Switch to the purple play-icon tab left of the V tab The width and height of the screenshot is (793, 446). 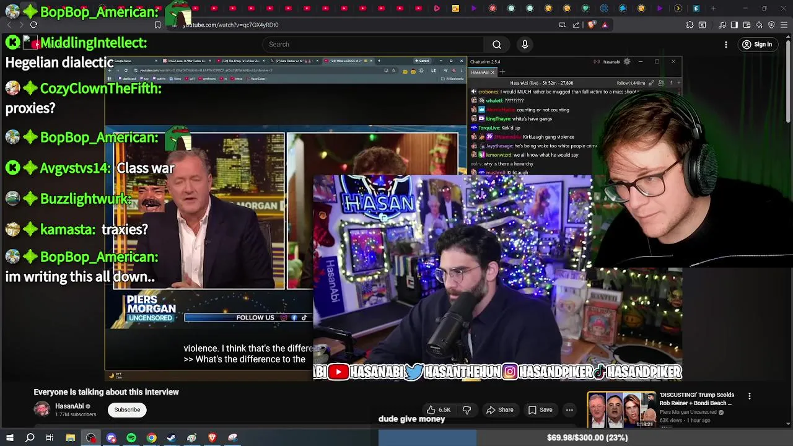click(x=474, y=9)
